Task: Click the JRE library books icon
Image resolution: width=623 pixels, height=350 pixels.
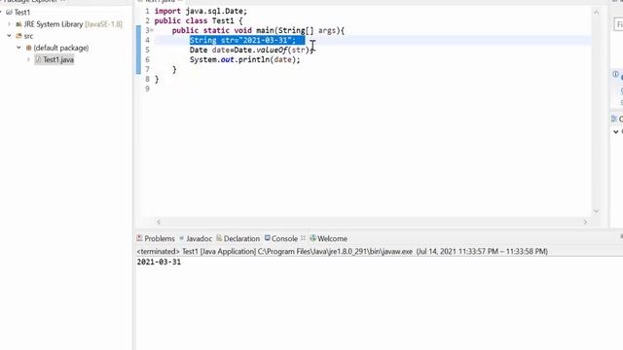Action: pyautogui.click(x=18, y=24)
